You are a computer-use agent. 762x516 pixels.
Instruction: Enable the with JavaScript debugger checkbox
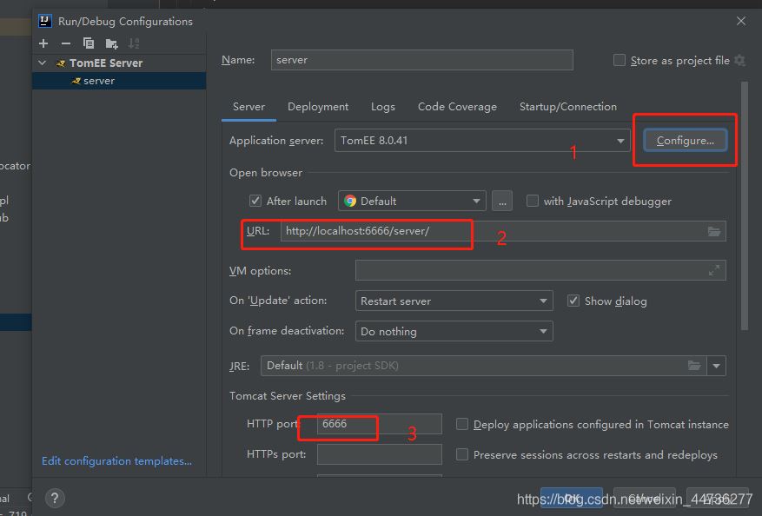coord(533,201)
